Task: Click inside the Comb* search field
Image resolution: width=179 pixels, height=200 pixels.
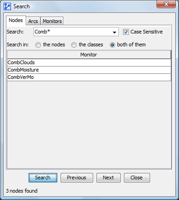Action: (73, 32)
